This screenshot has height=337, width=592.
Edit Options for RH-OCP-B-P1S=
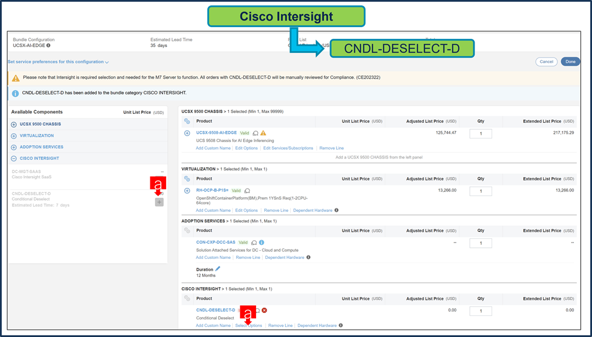pos(247,211)
